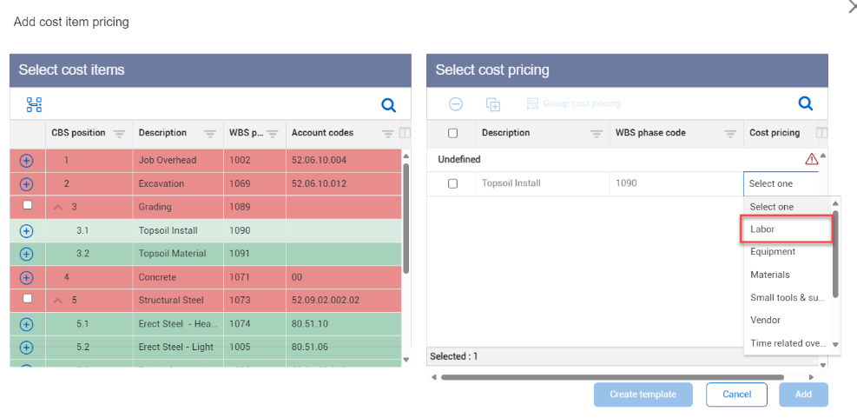Collapse the Structural Steel group chevron
Viewport: 857px width, 418px height.
coord(58,300)
